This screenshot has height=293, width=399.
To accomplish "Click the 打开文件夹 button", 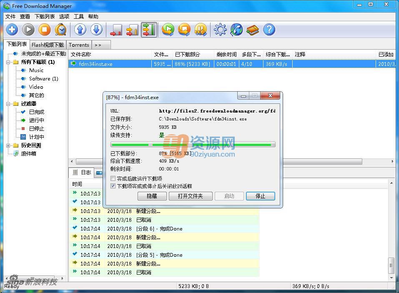I will [x=191, y=196].
